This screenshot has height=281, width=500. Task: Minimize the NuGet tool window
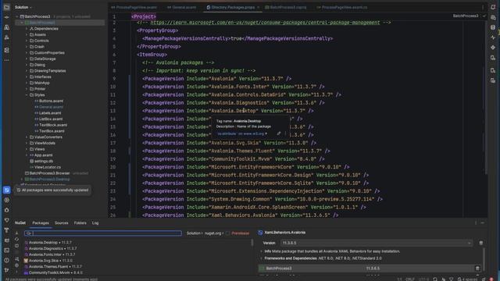[x=483, y=223]
